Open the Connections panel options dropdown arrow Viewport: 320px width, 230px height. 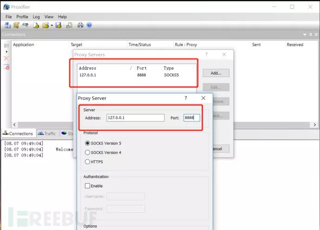pos(305,35)
